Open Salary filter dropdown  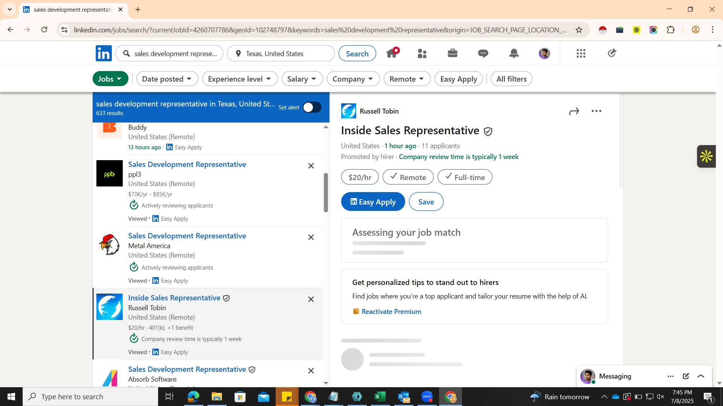pos(302,79)
